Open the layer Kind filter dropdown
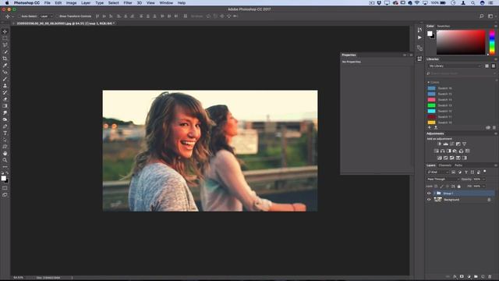The image size is (499, 281). pyautogui.click(x=437, y=173)
